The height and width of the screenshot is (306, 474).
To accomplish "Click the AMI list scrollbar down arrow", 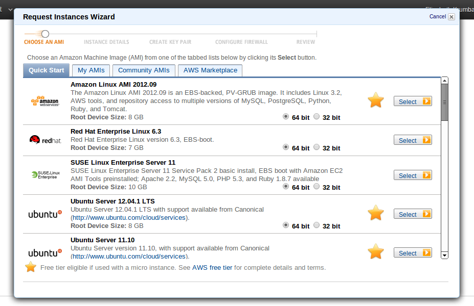I will [444, 256].
